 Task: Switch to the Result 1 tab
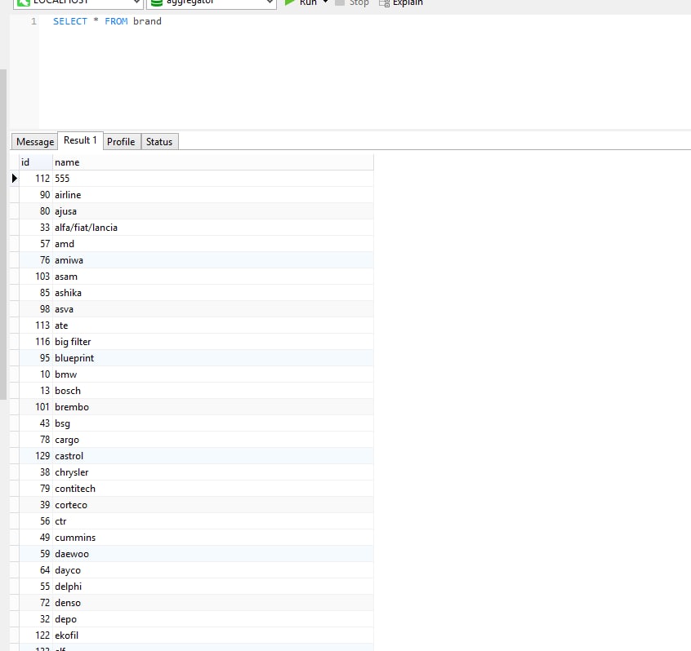coord(80,140)
